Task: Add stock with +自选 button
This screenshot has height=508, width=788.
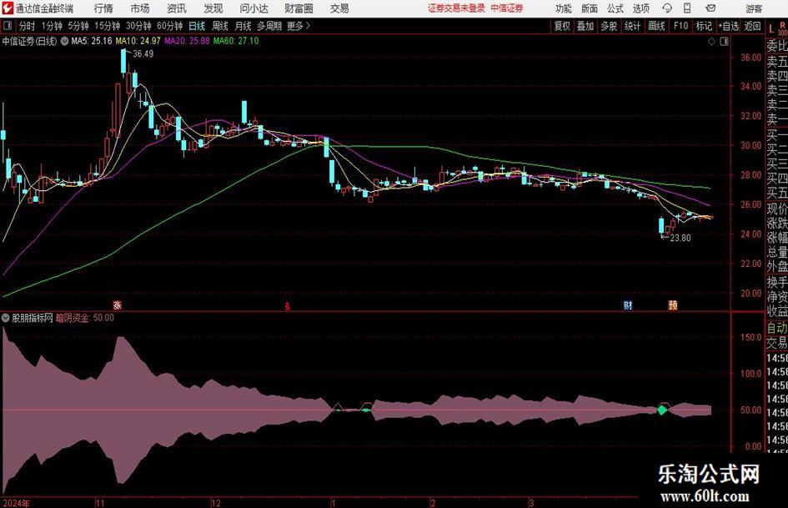Action: point(728,26)
